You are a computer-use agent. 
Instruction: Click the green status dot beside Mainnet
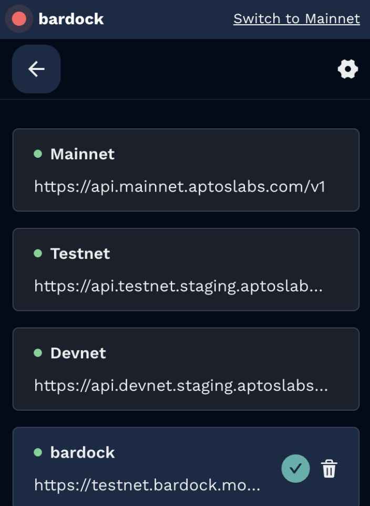click(38, 154)
